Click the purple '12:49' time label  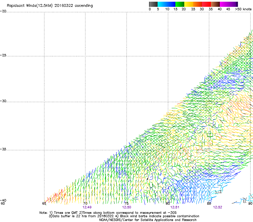point(87,207)
